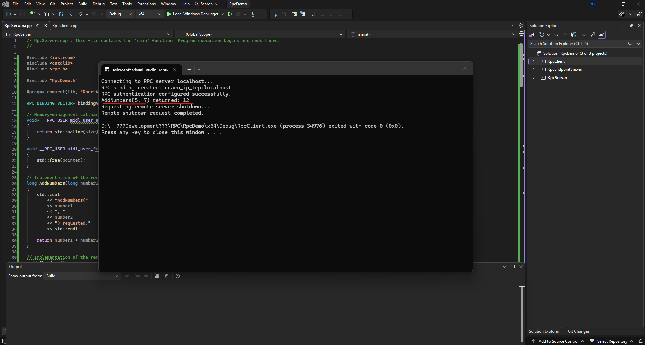Click Sync with Active Document icon

tap(556, 35)
